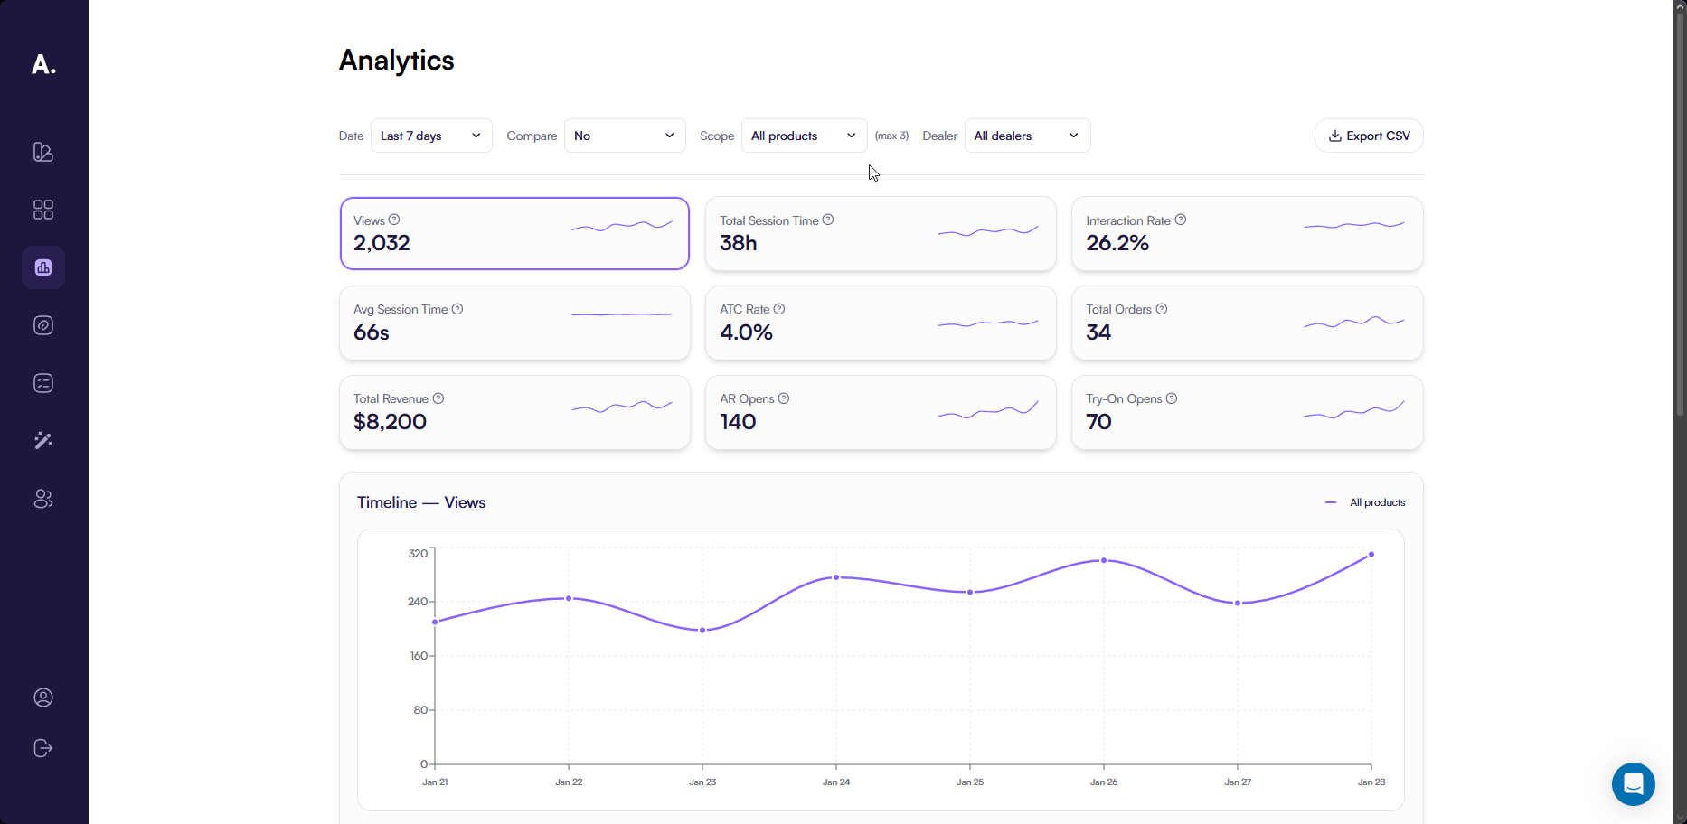Click the checklist sidebar icon
1687x824 pixels.
[x=43, y=383]
